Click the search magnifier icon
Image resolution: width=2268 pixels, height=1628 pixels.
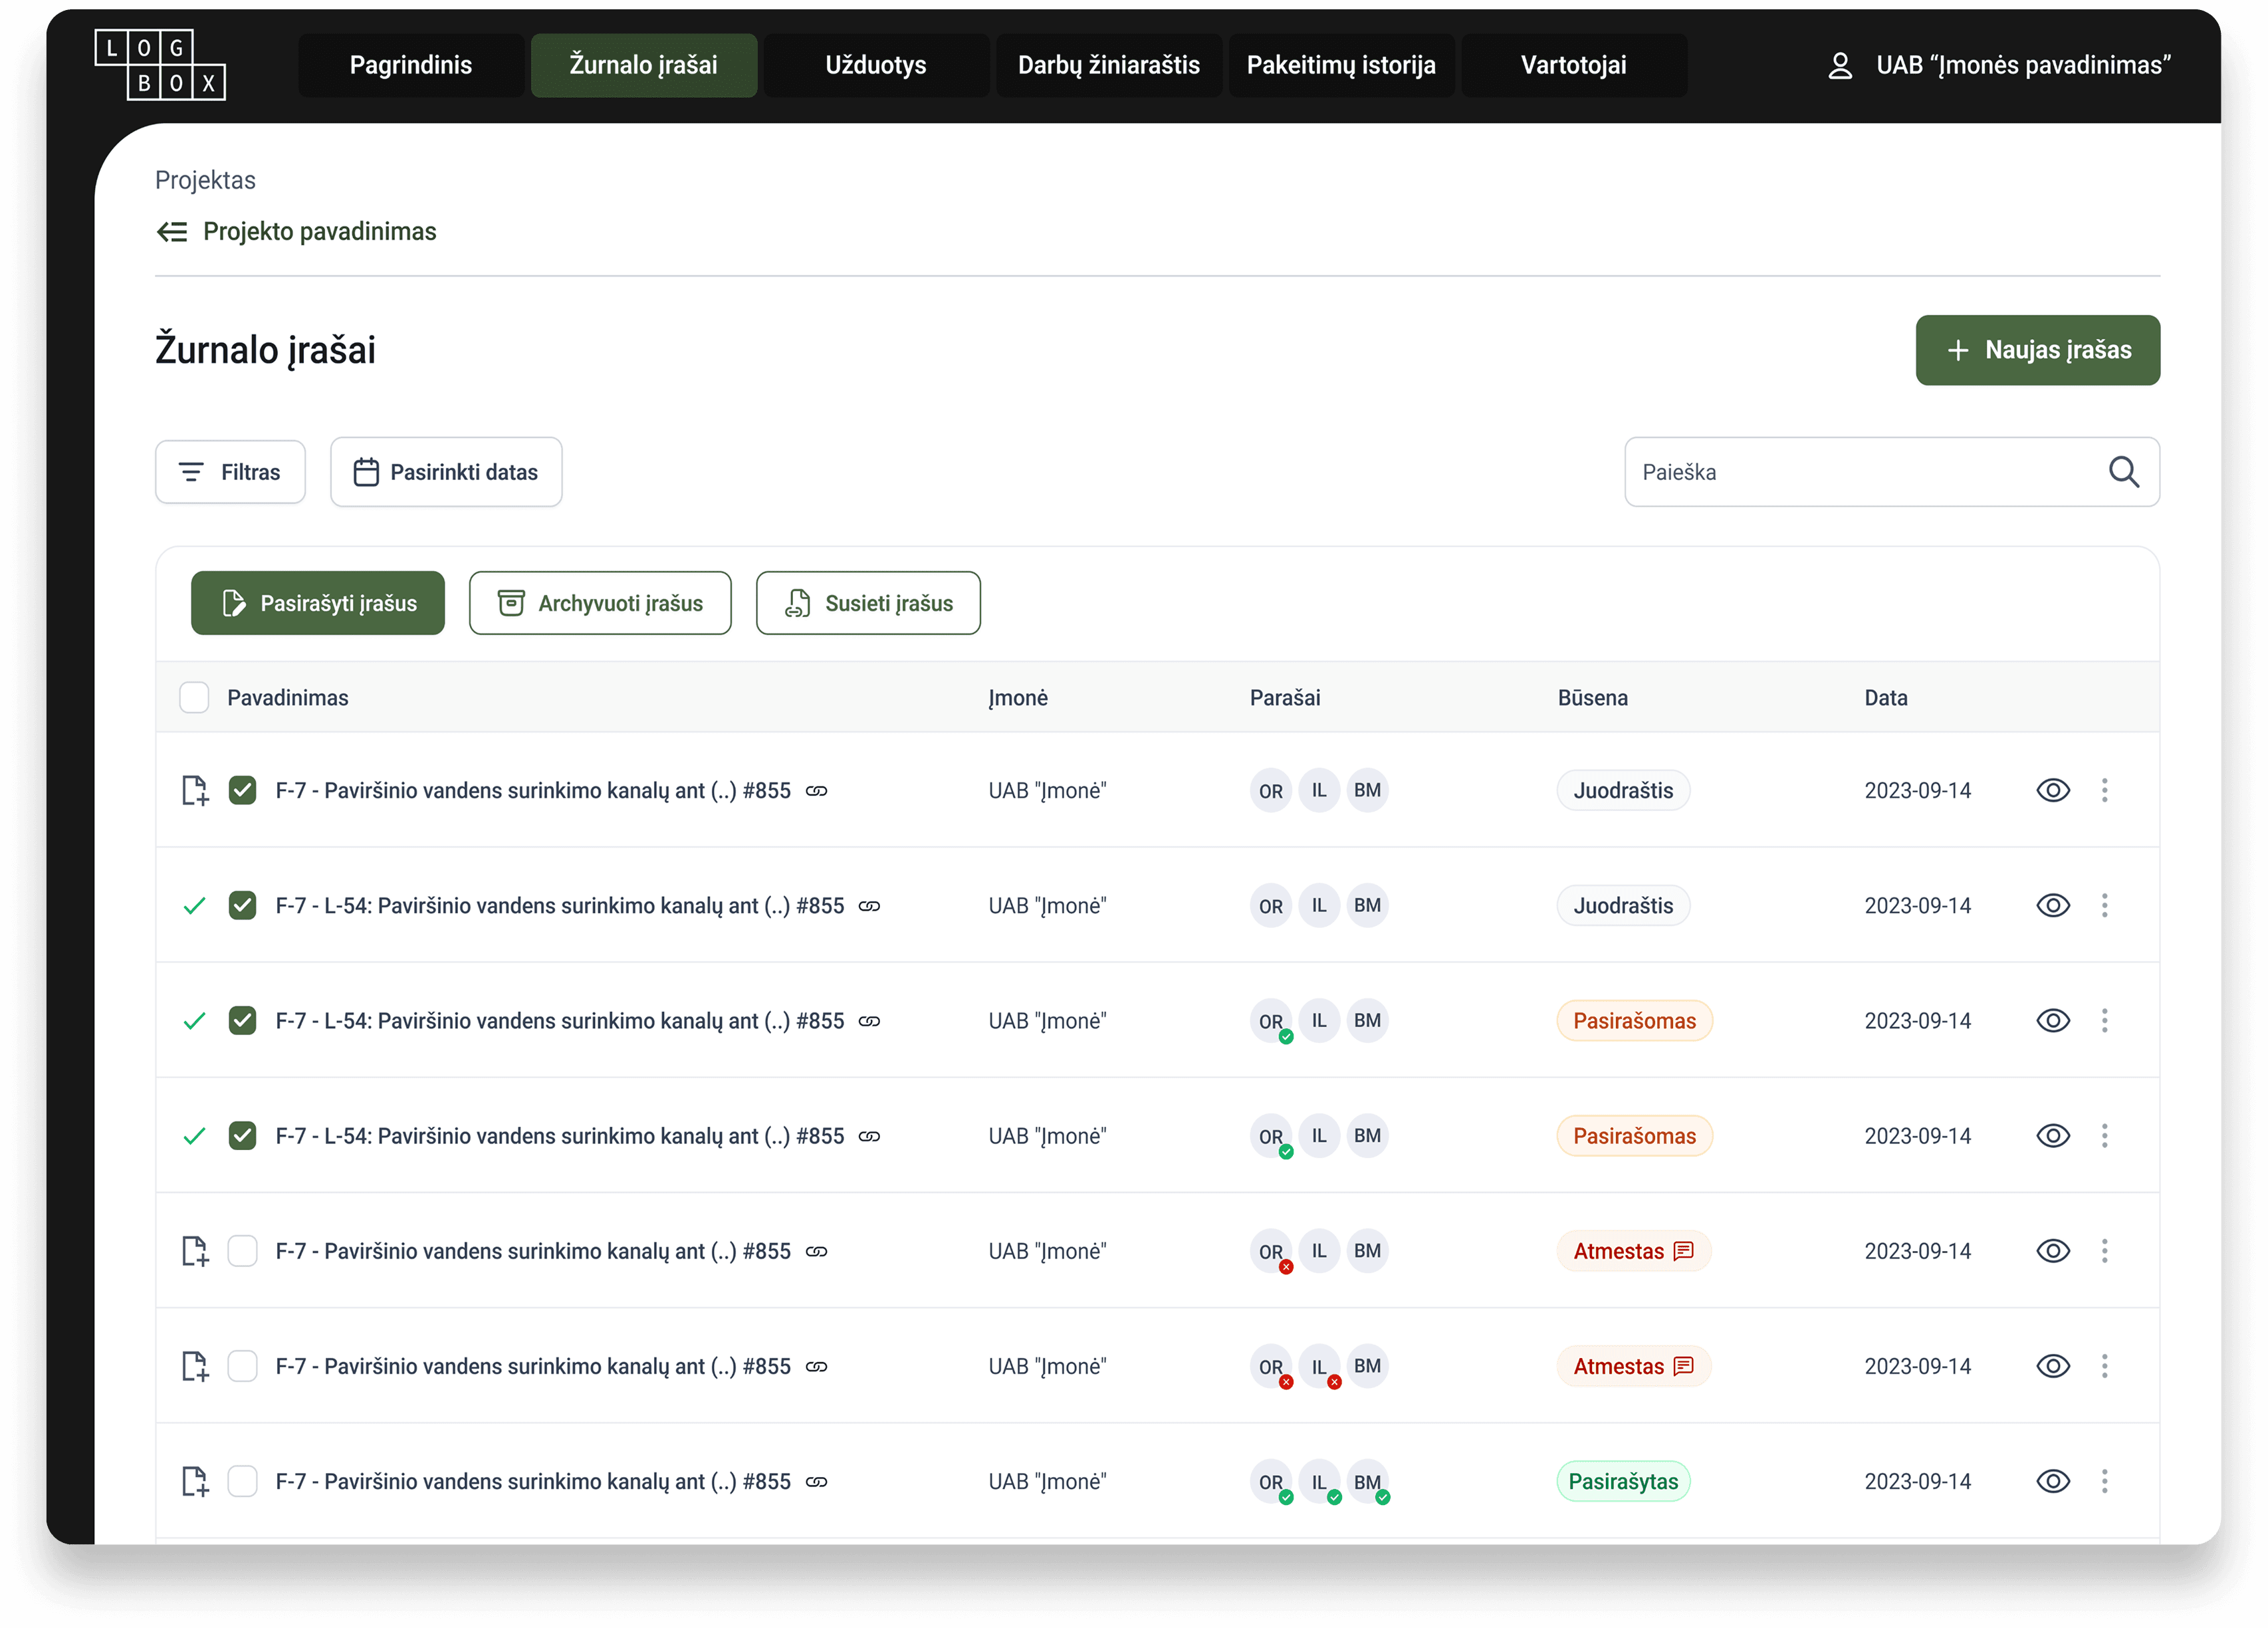(2123, 472)
